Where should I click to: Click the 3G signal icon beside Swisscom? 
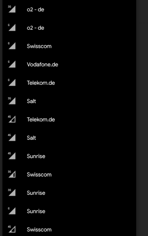(x=12, y=174)
